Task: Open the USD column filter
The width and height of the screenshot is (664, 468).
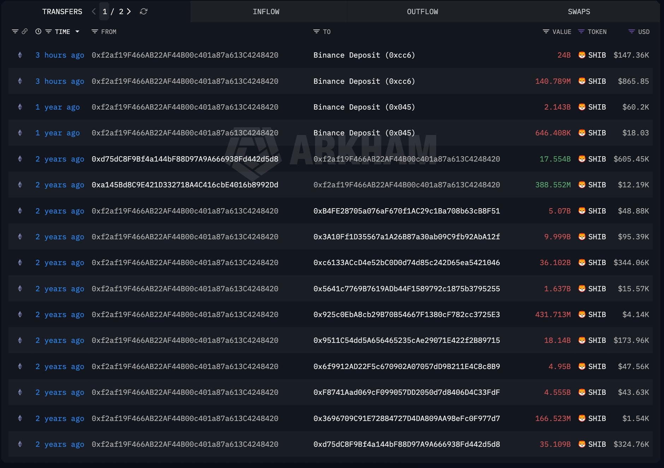Action: (x=632, y=31)
